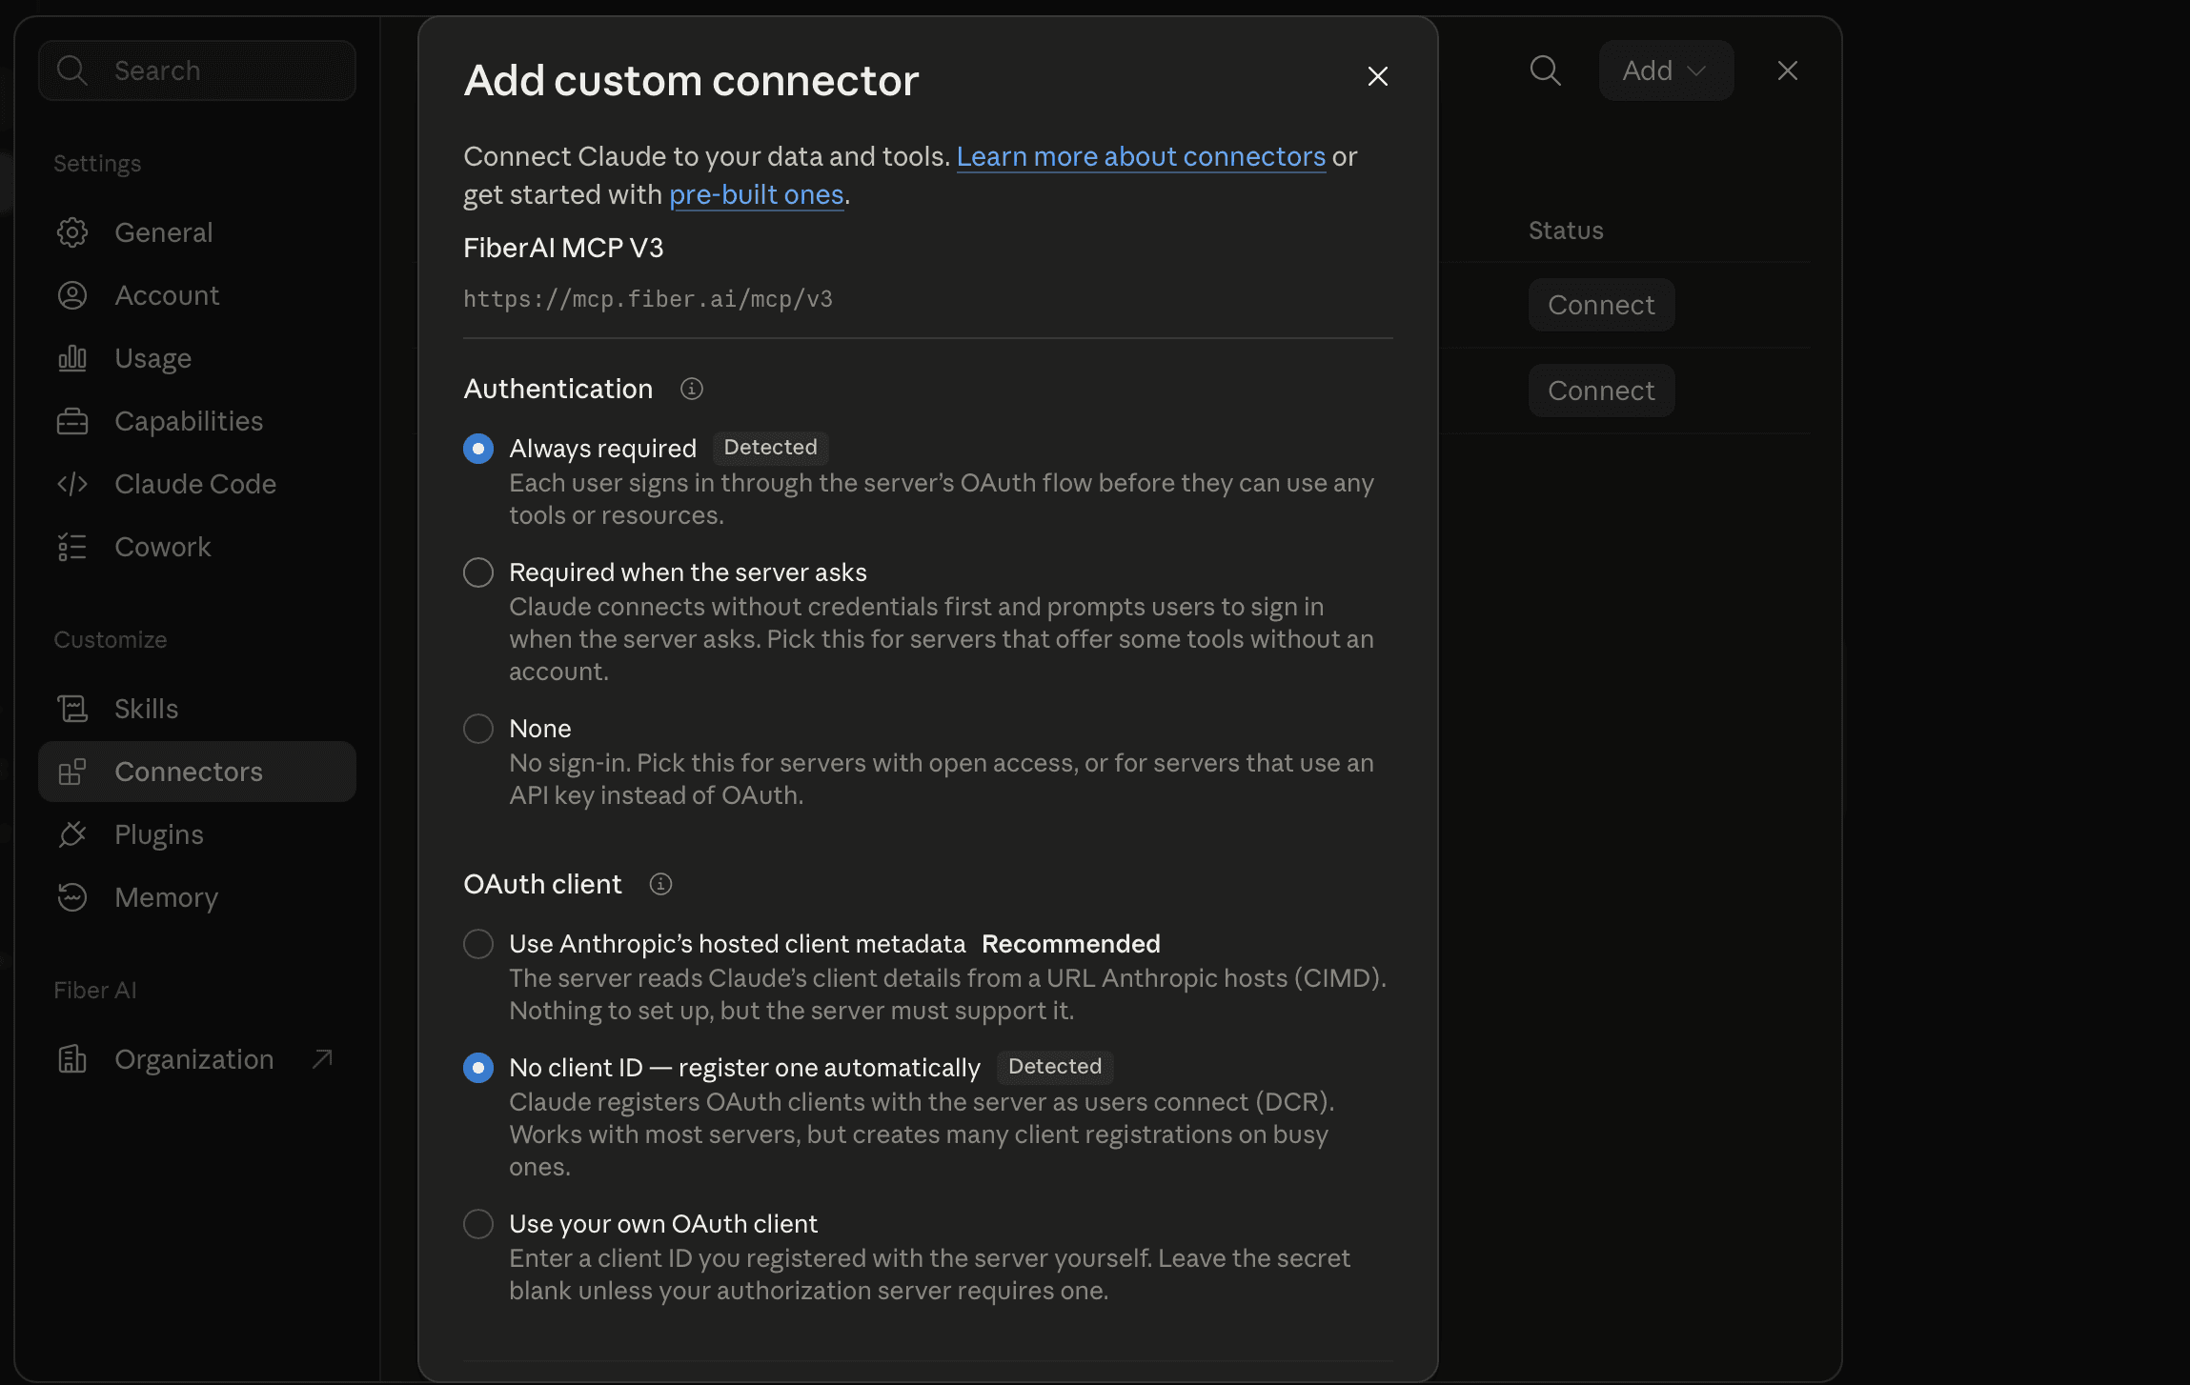Click the Detected badge beside Always required
This screenshot has width=2190, height=1385.
coord(770,448)
